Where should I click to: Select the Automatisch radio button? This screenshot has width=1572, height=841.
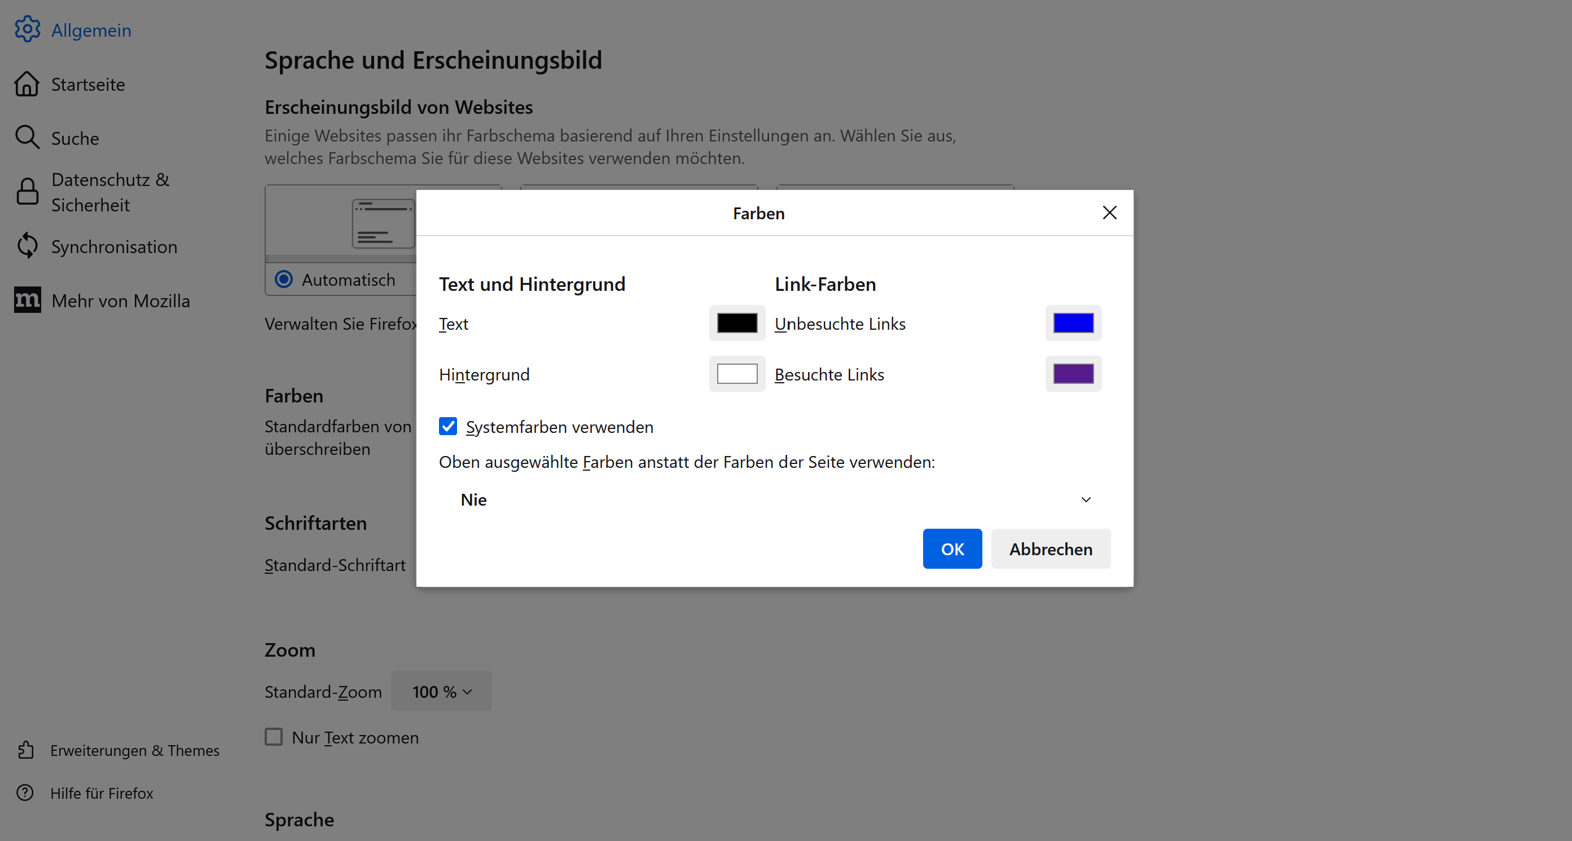(284, 279)
